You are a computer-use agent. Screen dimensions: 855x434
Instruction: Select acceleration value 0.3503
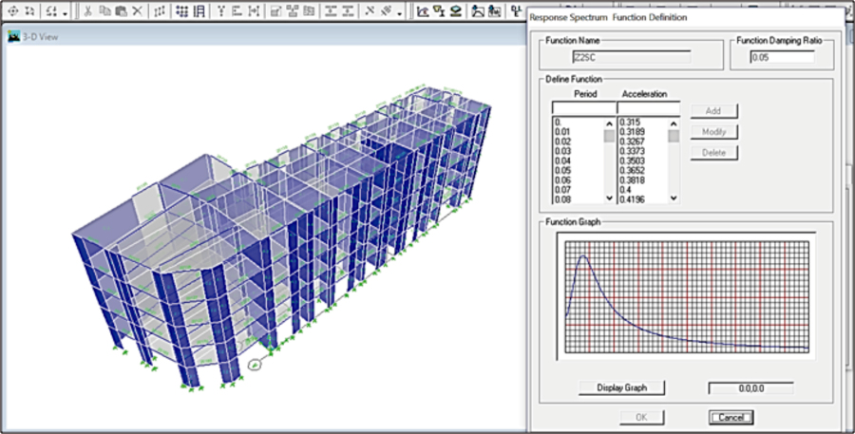click(x=632, y=160)
